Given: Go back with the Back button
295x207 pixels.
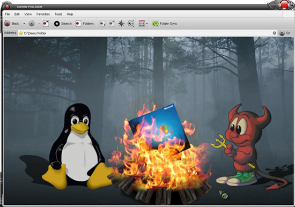Looking at the screenshot, I should [12, 24].
